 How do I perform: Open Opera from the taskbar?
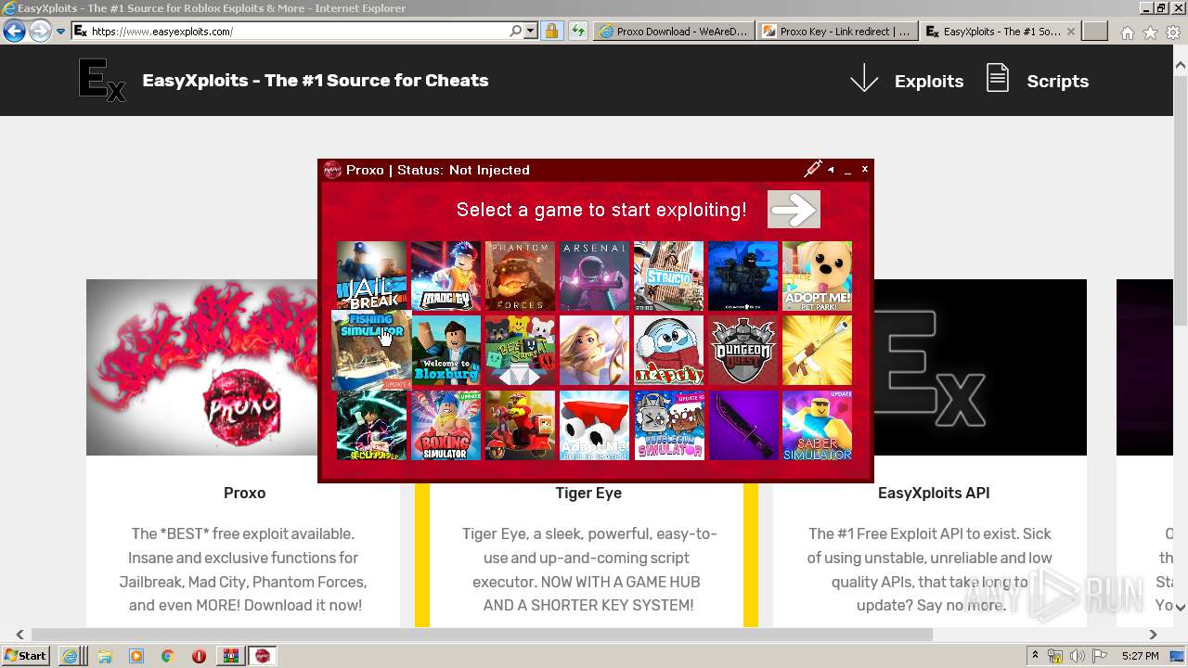[x=199, y=656]
